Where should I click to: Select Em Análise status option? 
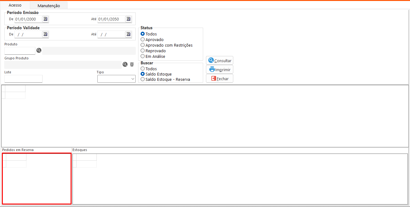coord(143,57)
